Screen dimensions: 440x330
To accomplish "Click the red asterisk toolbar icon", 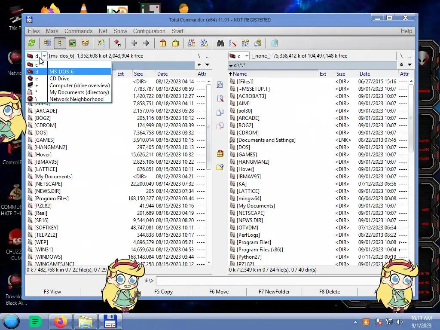I will tap(117, 43).
